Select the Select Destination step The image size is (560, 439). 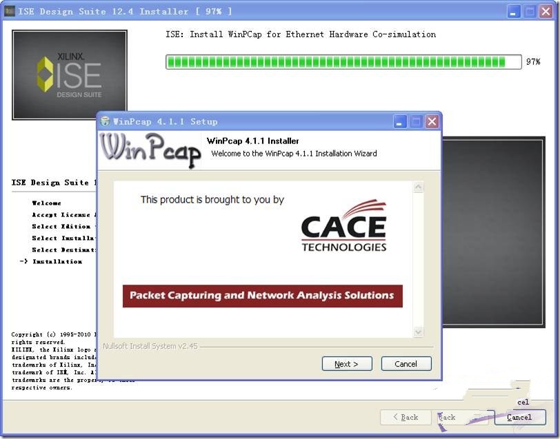click(x=64, y=250)
